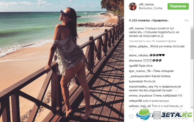194x122 pixels.
Task: Click scrollbar down arrow in comments
Action: (x=192, y=107)
